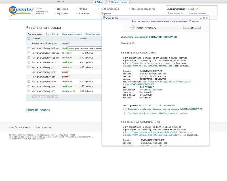The width and height of the screenshot is (227, 181).
Task: Open the Хостинг menu item
Action: point(84,13)
